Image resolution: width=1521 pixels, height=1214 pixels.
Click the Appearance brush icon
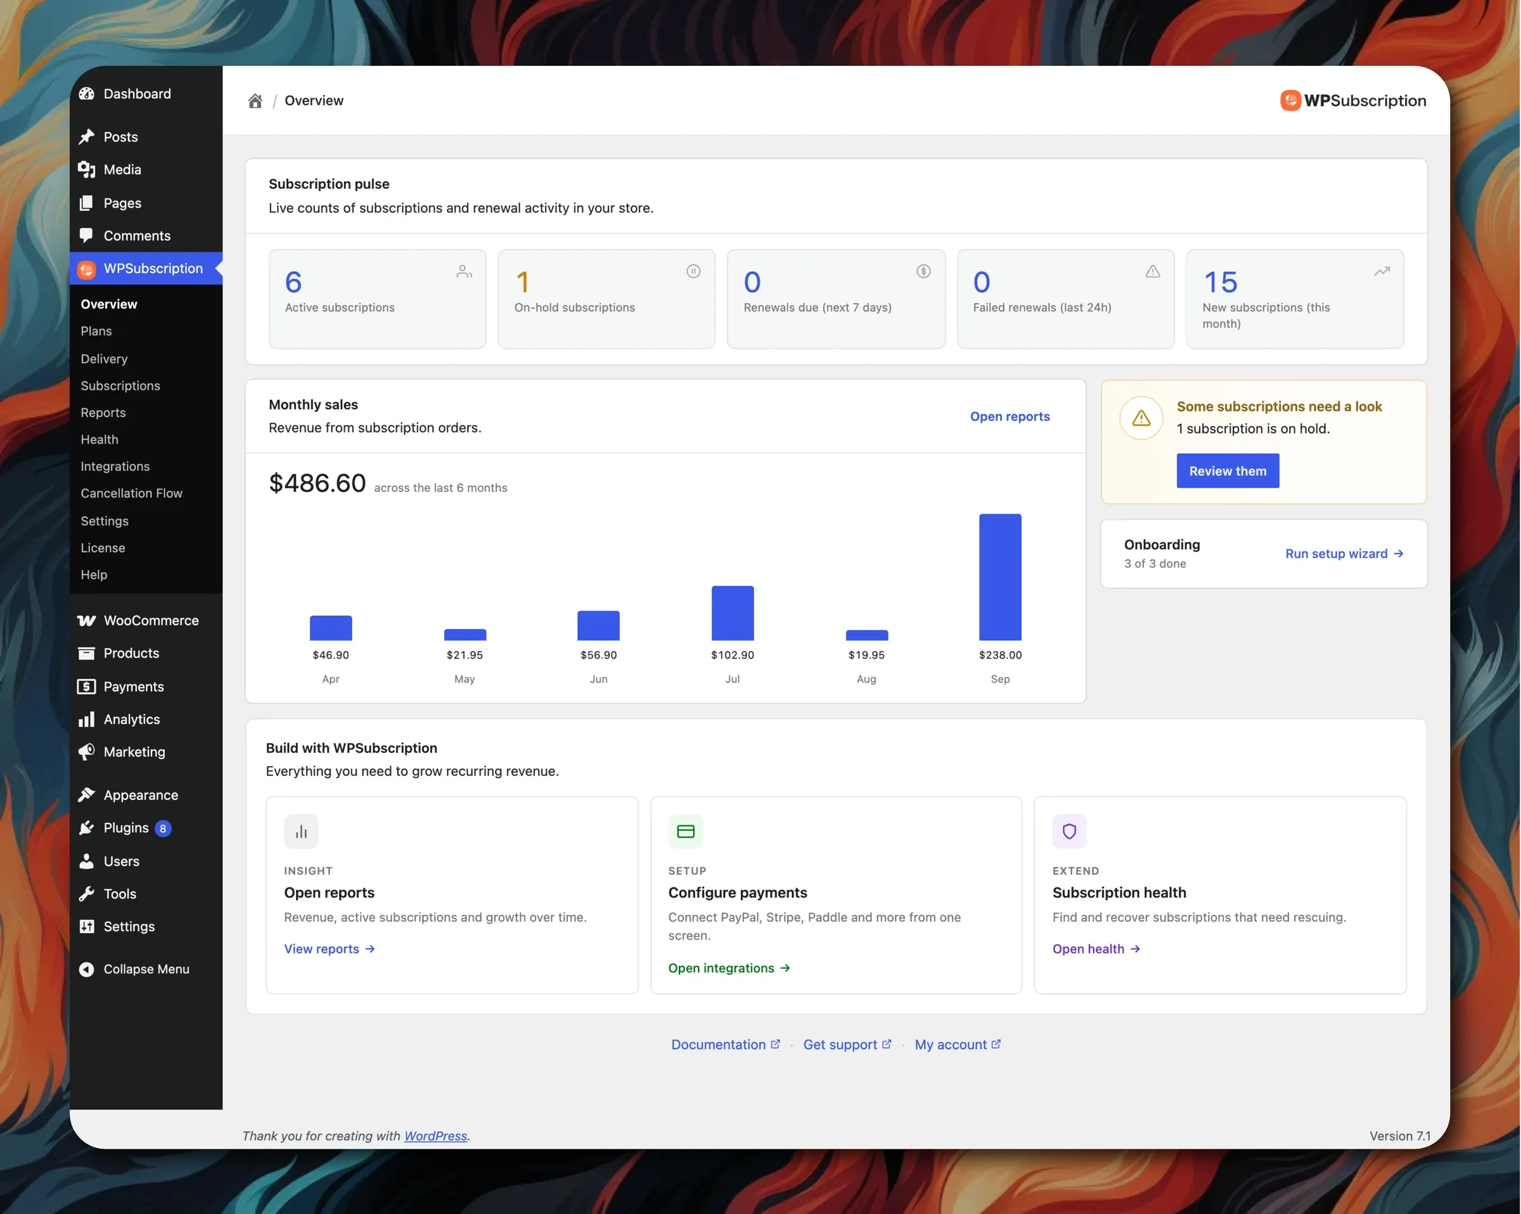pos(87,795)
